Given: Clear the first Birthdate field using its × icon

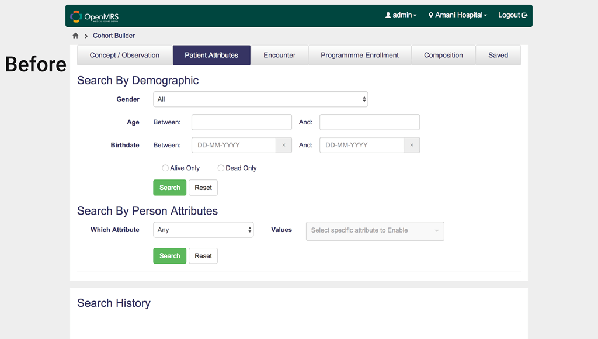Looking at the screenshot, I should pyautogui.click(x=284, y=145).
